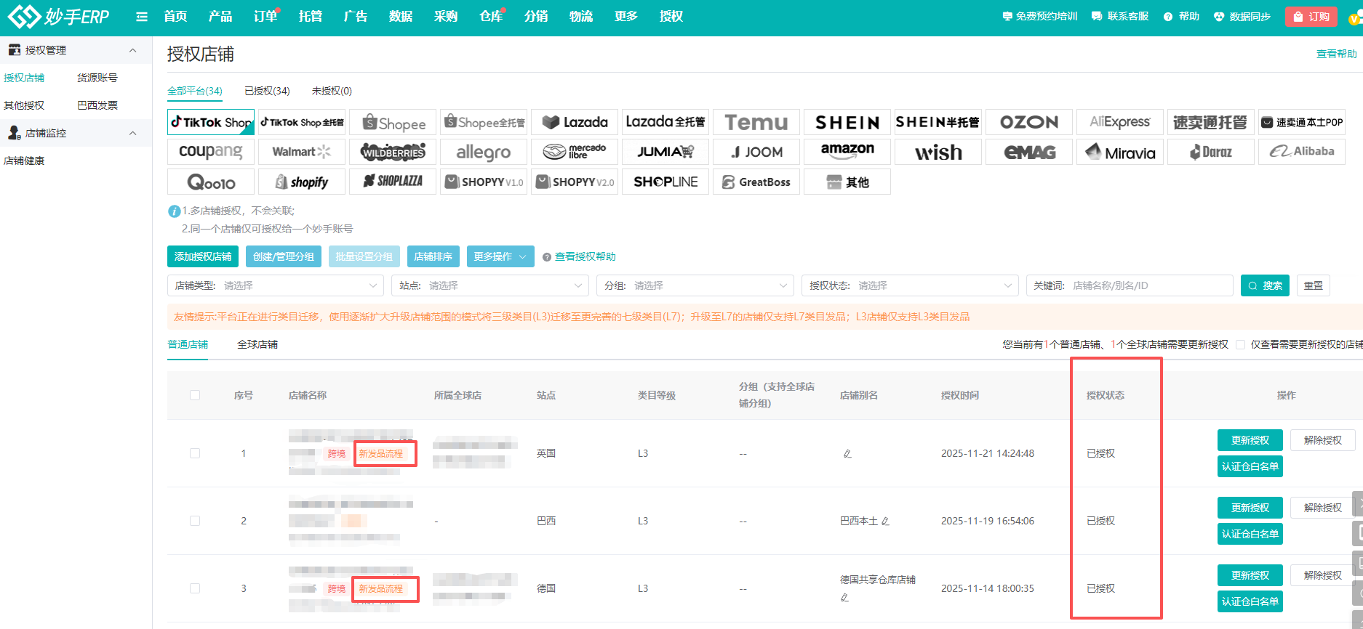Open the 订单 top menu
The image size is (1363, 629).
pos(265,17)
